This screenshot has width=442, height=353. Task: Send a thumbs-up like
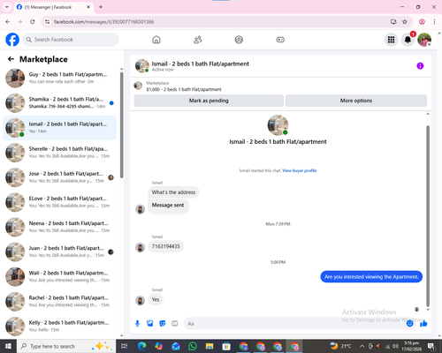tap(423, 324)
